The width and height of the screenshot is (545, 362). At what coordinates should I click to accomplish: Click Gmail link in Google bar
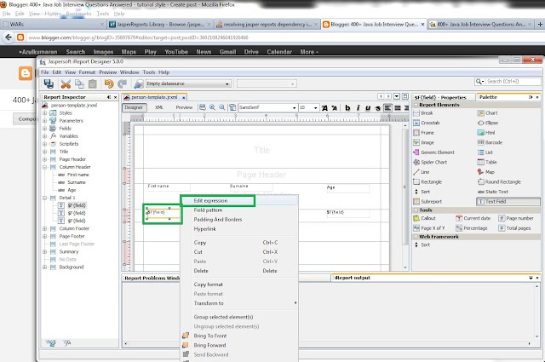coord(227,52)
